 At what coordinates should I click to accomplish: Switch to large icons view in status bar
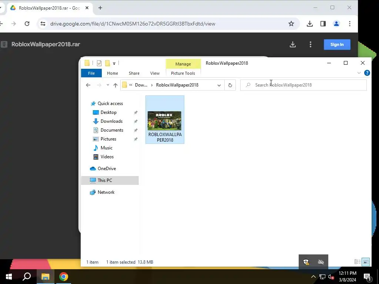(x=366, y=262)
